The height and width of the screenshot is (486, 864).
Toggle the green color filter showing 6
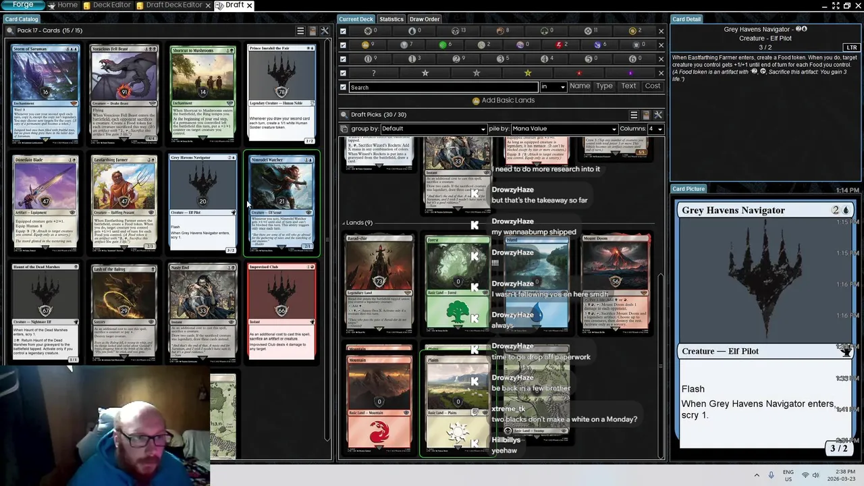point(445,45)
